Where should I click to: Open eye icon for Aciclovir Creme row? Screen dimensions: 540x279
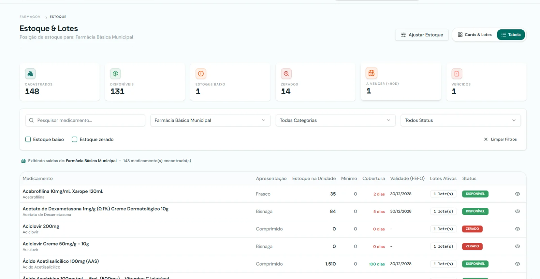coord(517,247)
